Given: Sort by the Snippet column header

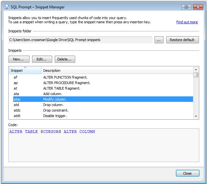Looking at the screenshot, I should [x=25, y=70].
